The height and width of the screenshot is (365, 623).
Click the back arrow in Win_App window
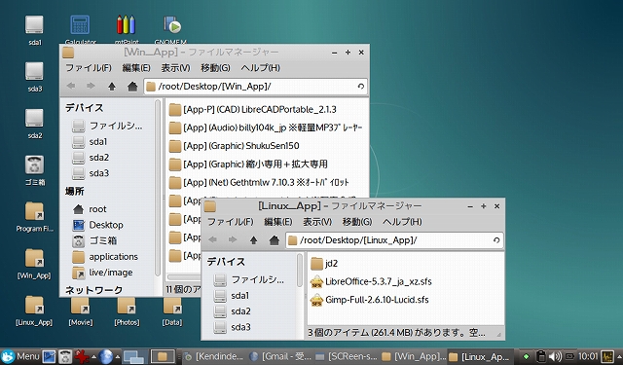(x=71, y=86)
